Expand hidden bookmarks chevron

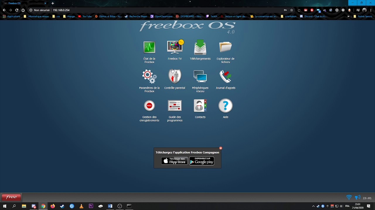pos(348,16)
